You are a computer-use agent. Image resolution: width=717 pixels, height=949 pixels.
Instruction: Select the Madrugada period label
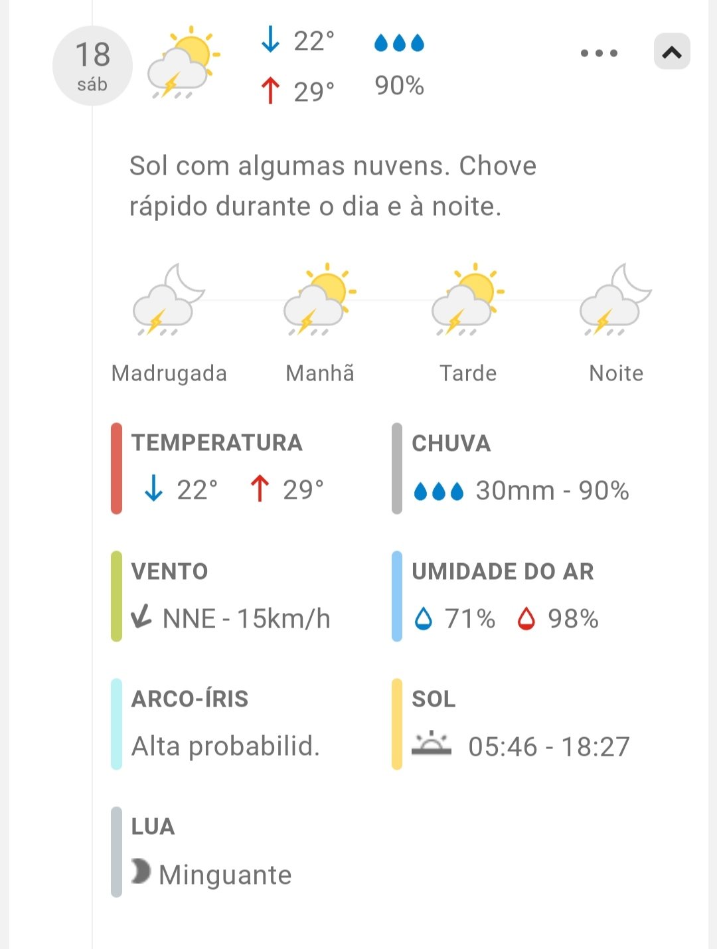click(169, 373)
